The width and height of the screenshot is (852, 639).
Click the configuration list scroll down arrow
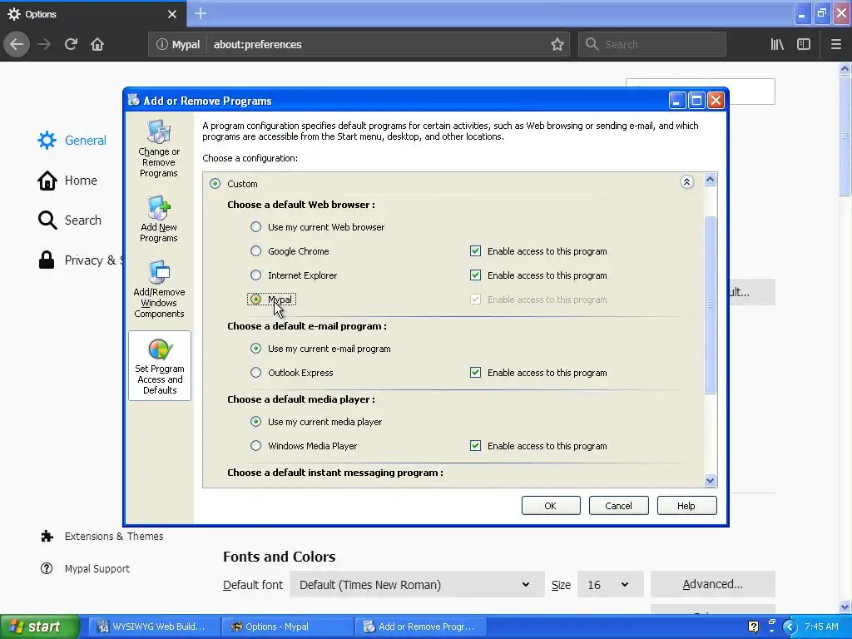[711, 480]
